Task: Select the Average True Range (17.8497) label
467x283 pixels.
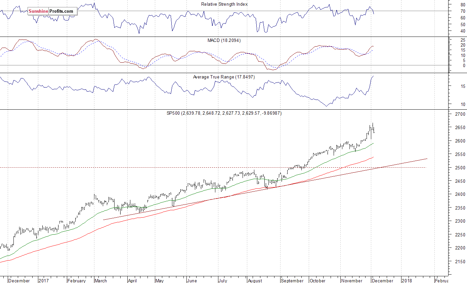Action: pyautogui.click(x=224, y=77)
